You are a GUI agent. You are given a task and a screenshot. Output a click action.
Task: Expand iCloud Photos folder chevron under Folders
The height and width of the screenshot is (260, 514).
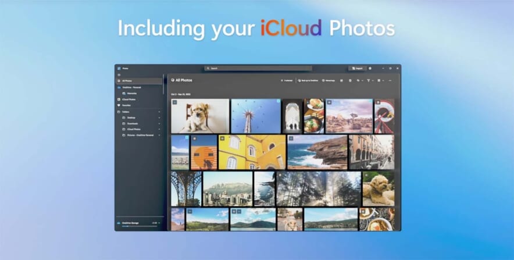pos(159,130)
